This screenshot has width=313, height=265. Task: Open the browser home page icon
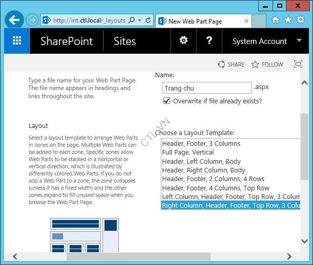pyautogui.click(x=276, y=20)
